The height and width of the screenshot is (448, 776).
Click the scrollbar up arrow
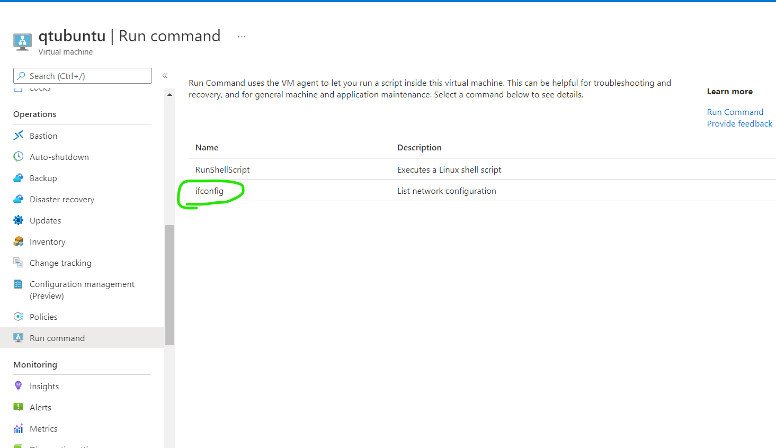170,95
